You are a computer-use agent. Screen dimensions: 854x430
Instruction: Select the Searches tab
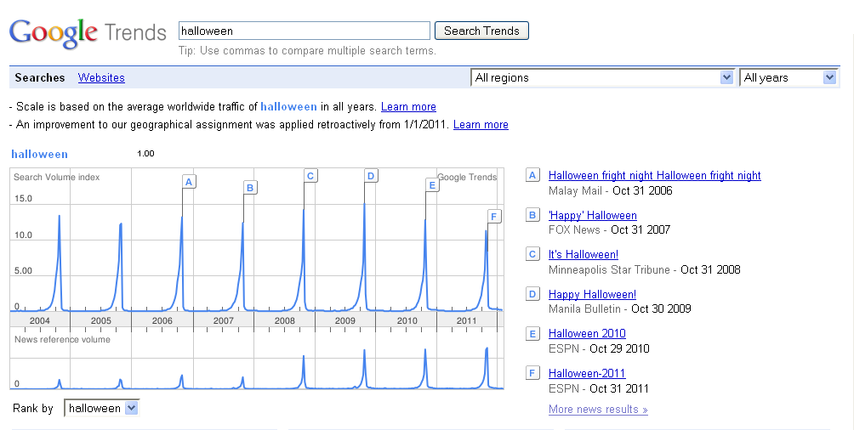40,78
